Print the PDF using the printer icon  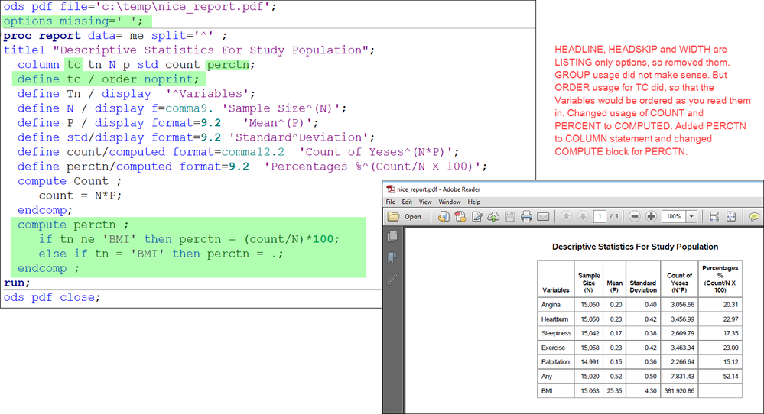(526, 216)
